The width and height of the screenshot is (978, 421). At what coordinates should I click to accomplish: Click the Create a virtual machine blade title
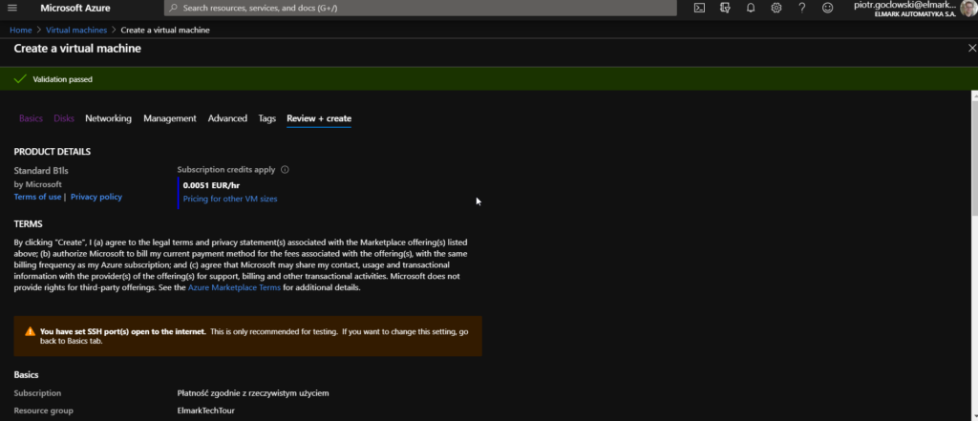click(77, 48)
